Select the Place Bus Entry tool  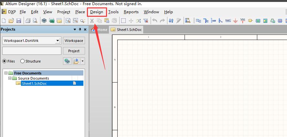tap(221, 21)
